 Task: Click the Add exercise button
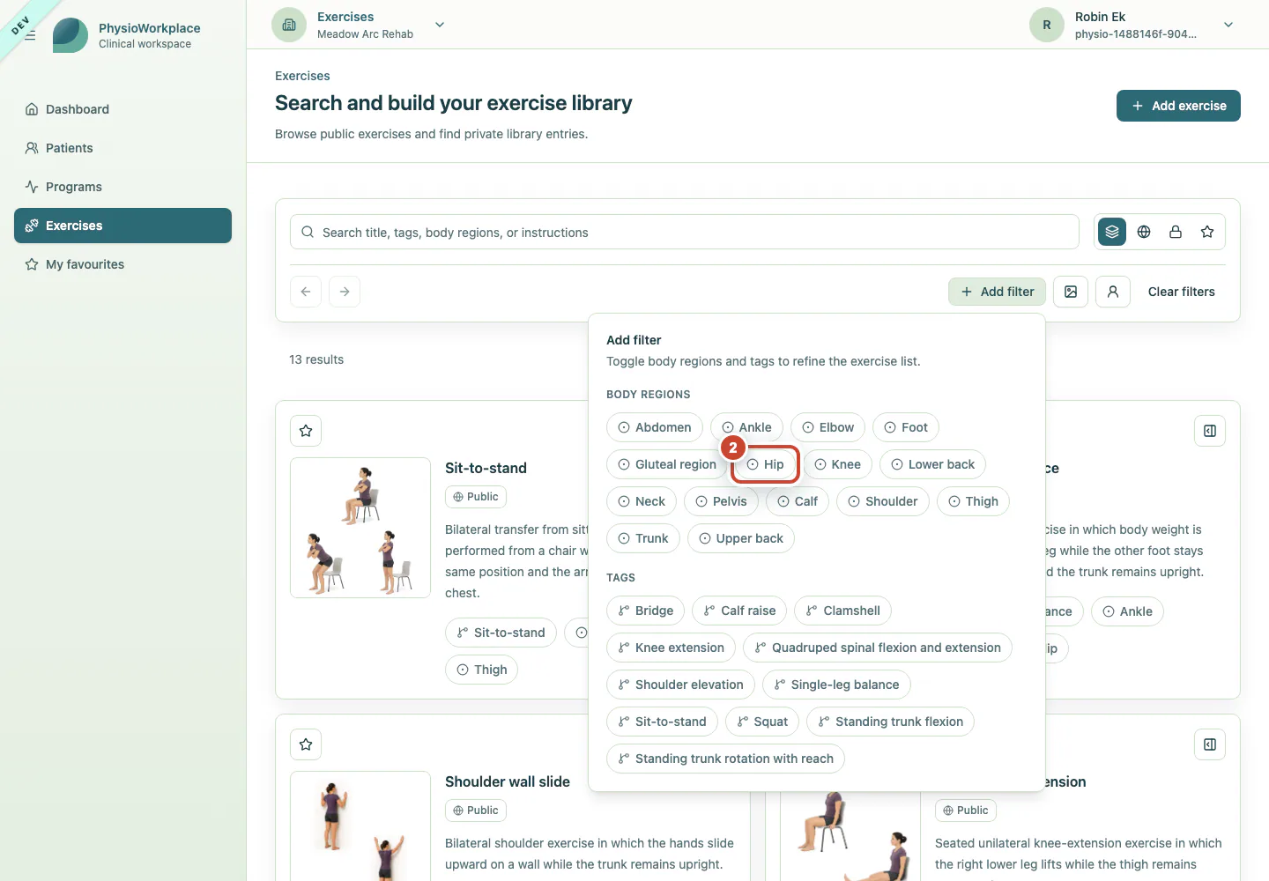tap(1178, 106)
